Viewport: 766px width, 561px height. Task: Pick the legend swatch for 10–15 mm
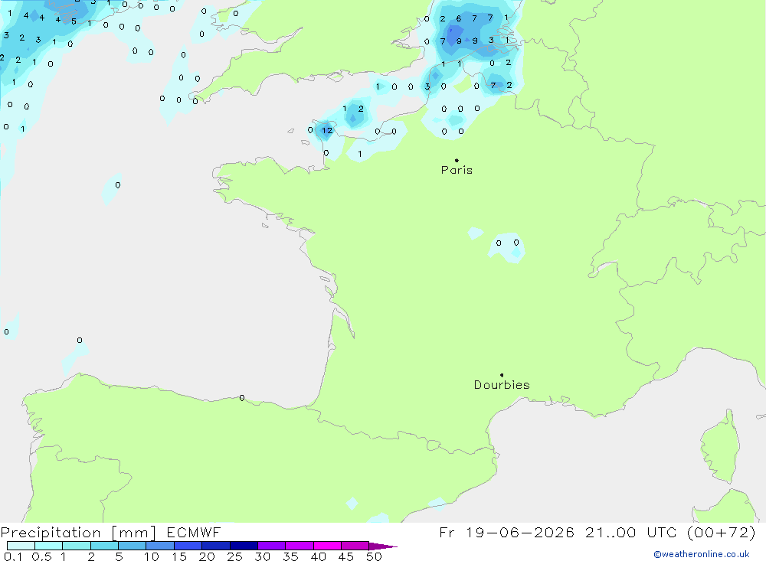[160, 546]
